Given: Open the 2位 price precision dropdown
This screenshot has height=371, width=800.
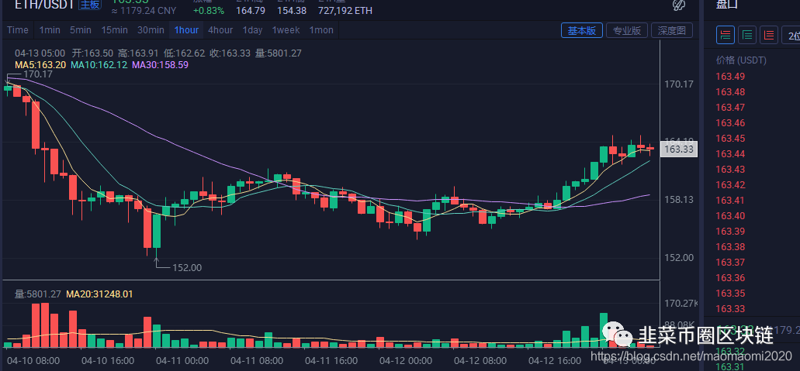Looking at the screenshot, I should (x=791, y=35).
